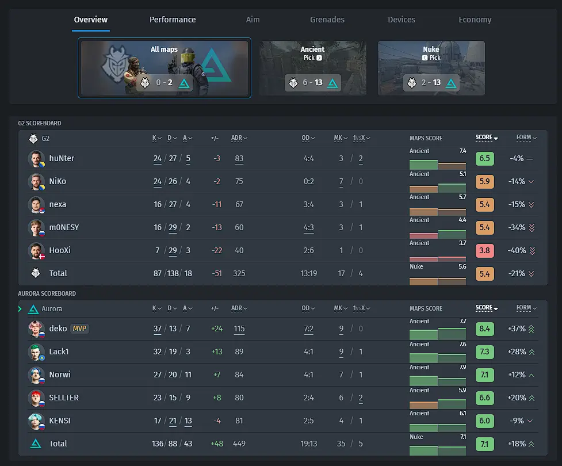562x466 pixels.
Task: Click G2 logo in the Total row
Action: (x=36, y=273)
